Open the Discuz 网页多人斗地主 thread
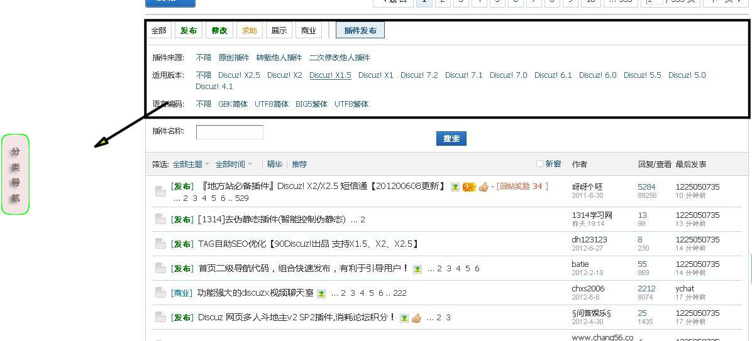Image resolution: width=752 pixels, height=341 pixels. pos(296,317)
